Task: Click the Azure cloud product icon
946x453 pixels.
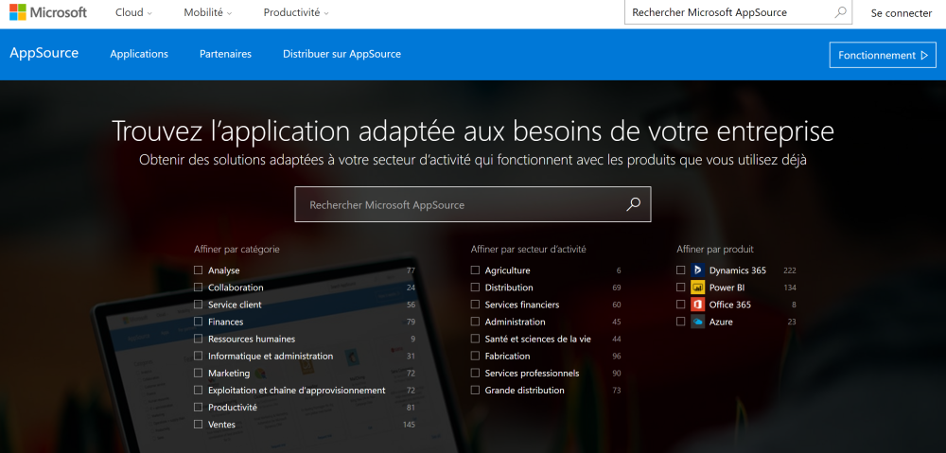Action: point(697,322)
